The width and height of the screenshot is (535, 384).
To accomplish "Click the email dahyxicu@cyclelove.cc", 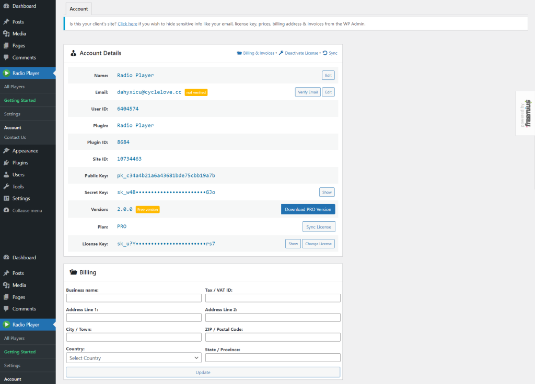I will (x=149, y=92).
